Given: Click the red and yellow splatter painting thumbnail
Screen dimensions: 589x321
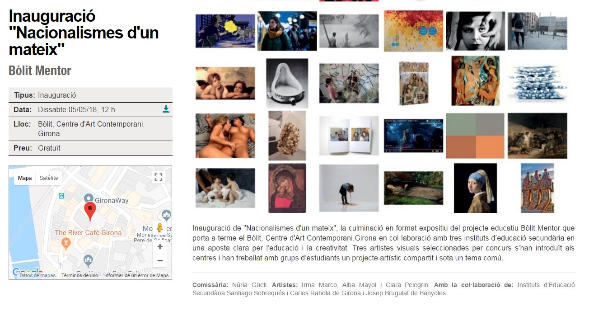Looking at the screenshot, I should [414, 31].
